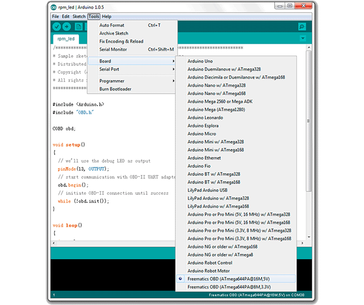Click the 'void loop()' code line

click(67, 225)
